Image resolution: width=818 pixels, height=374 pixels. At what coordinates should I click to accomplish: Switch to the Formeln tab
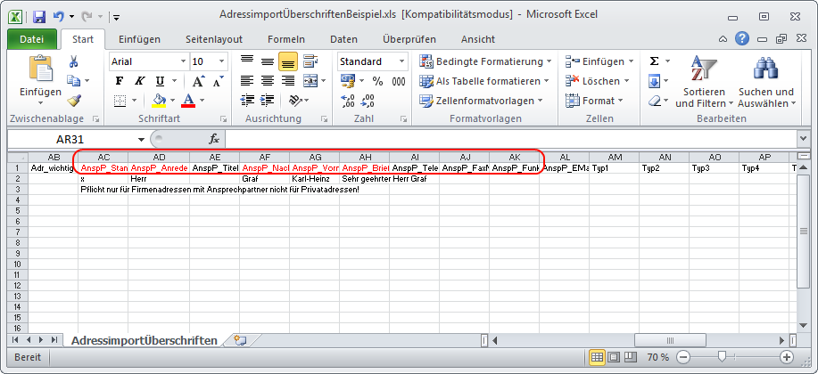pos(285,39)
